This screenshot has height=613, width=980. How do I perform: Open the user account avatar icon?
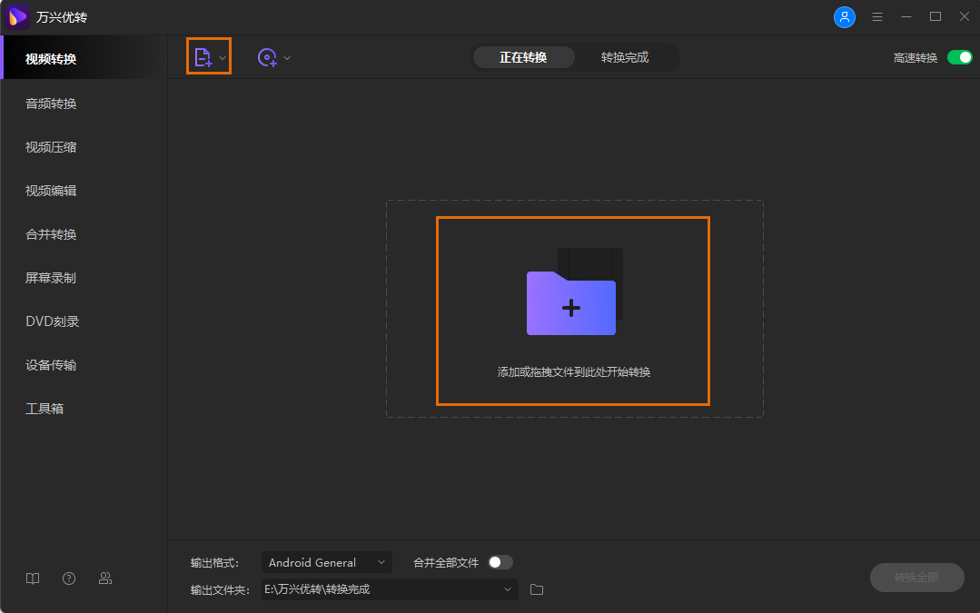coord(845,16)
